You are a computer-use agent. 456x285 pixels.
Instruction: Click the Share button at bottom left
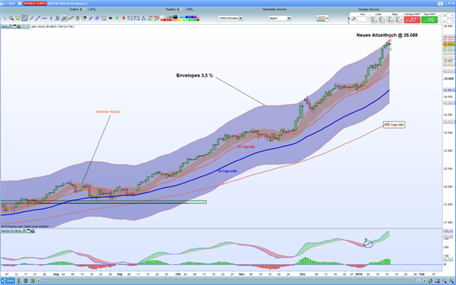[x=8, y=280]
